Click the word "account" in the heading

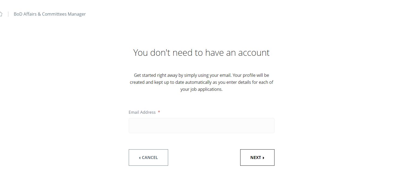pyautogui.click(x=254, y=53)
